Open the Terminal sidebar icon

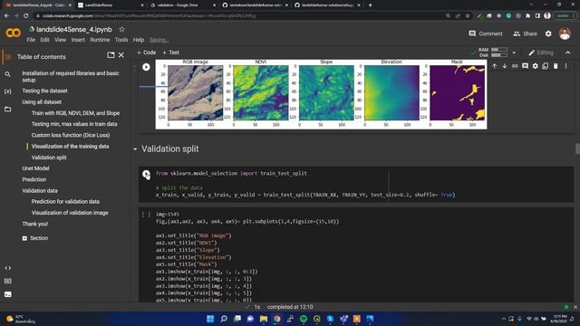tap(7, 294)
